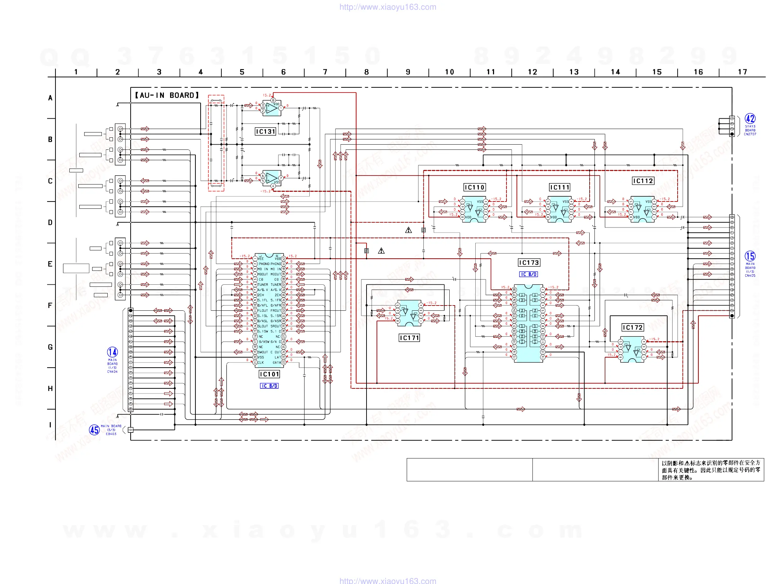
Task: Select the IC171 label
Action: pyautogui.click(x=409, y=338)
